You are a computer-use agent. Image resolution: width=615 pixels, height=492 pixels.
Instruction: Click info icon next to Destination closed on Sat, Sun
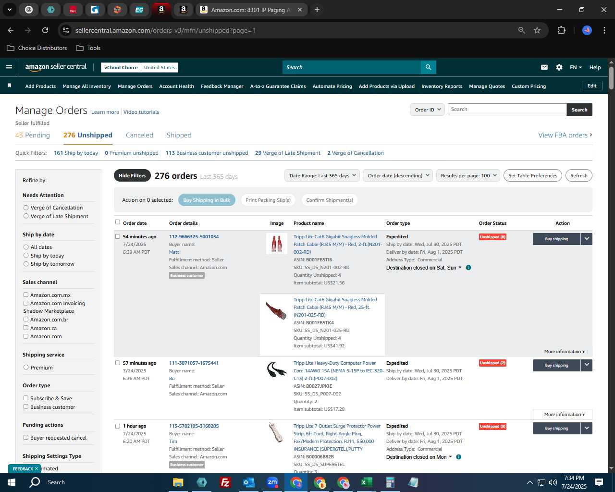(468, 268)
